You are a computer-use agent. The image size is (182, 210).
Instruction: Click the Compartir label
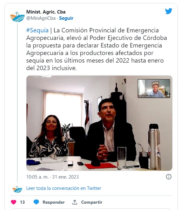pos(92,202)
